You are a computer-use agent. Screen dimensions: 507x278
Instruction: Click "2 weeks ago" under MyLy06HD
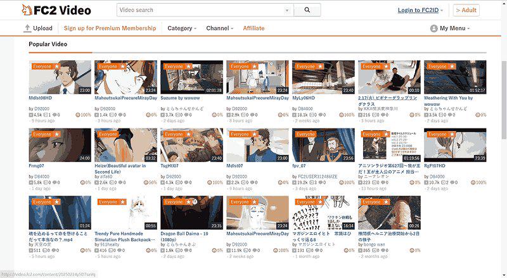306,120
